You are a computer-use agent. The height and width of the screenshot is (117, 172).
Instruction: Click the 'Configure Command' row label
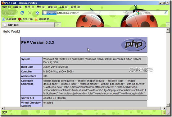(x=27, y=82)
